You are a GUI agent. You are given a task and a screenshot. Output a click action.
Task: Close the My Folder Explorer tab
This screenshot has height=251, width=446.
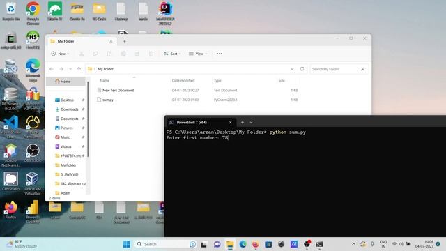click(111, 41)
